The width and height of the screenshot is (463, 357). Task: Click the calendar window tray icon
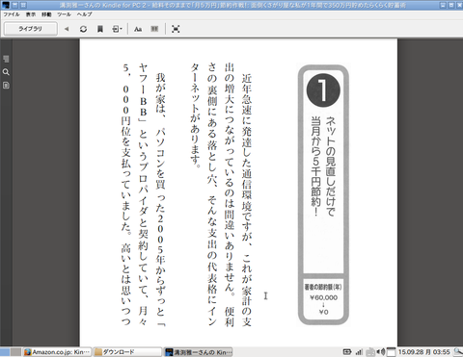pyautogui.click(x=391, y=352)
